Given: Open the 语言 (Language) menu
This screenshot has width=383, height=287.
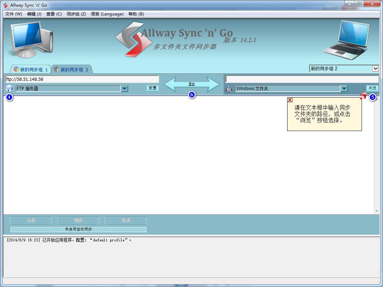Looking at the screenshot, I should coord(107,14).
